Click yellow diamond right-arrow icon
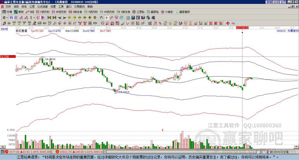 (74, 18)
